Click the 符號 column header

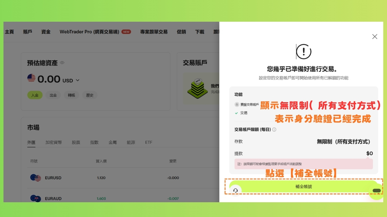click(34, 161)
